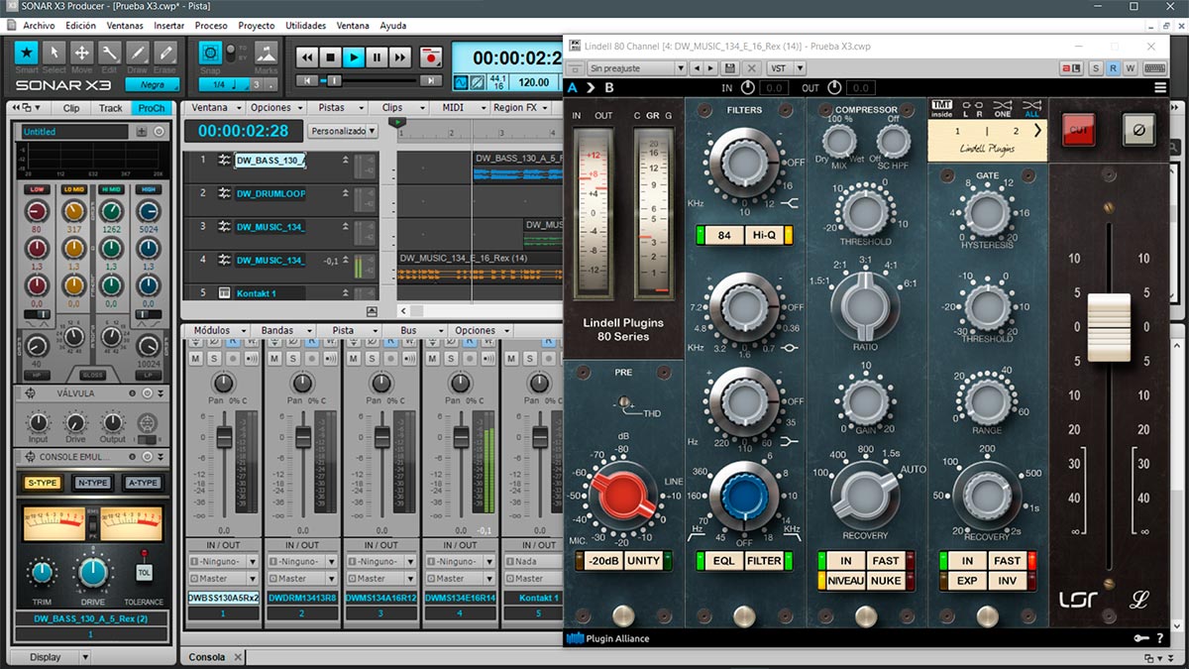The width and height of the screenshot is (1189, 669).
Task: Click the EQL button in filters
Action: point(723,561)
